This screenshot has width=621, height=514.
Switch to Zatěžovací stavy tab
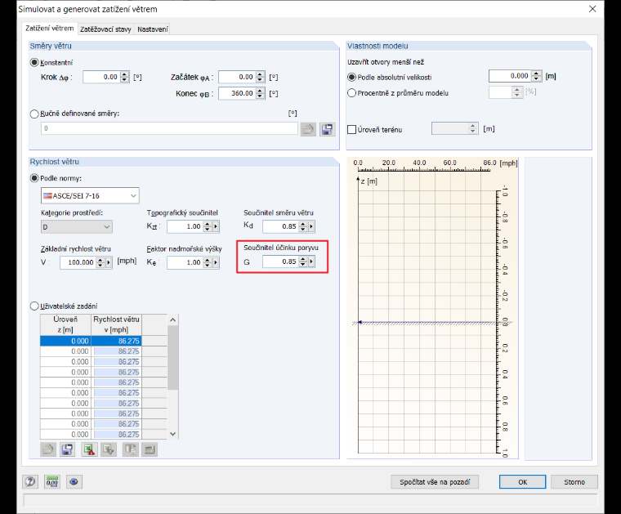105,29
